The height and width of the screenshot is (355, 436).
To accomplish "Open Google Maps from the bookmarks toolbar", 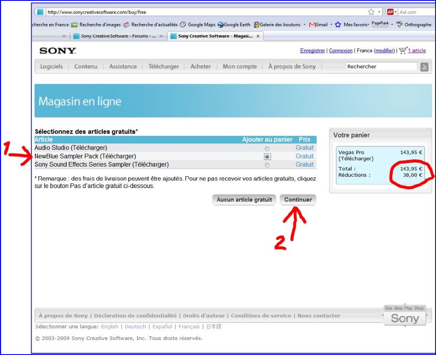I will 198,25.
